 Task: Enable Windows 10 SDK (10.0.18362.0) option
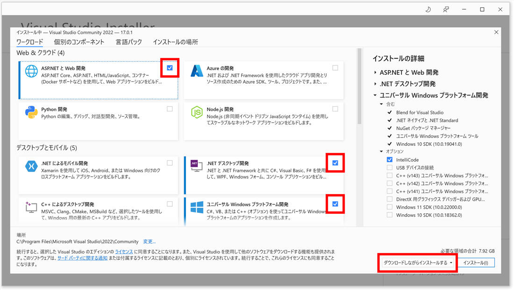(x=389, y=215)
